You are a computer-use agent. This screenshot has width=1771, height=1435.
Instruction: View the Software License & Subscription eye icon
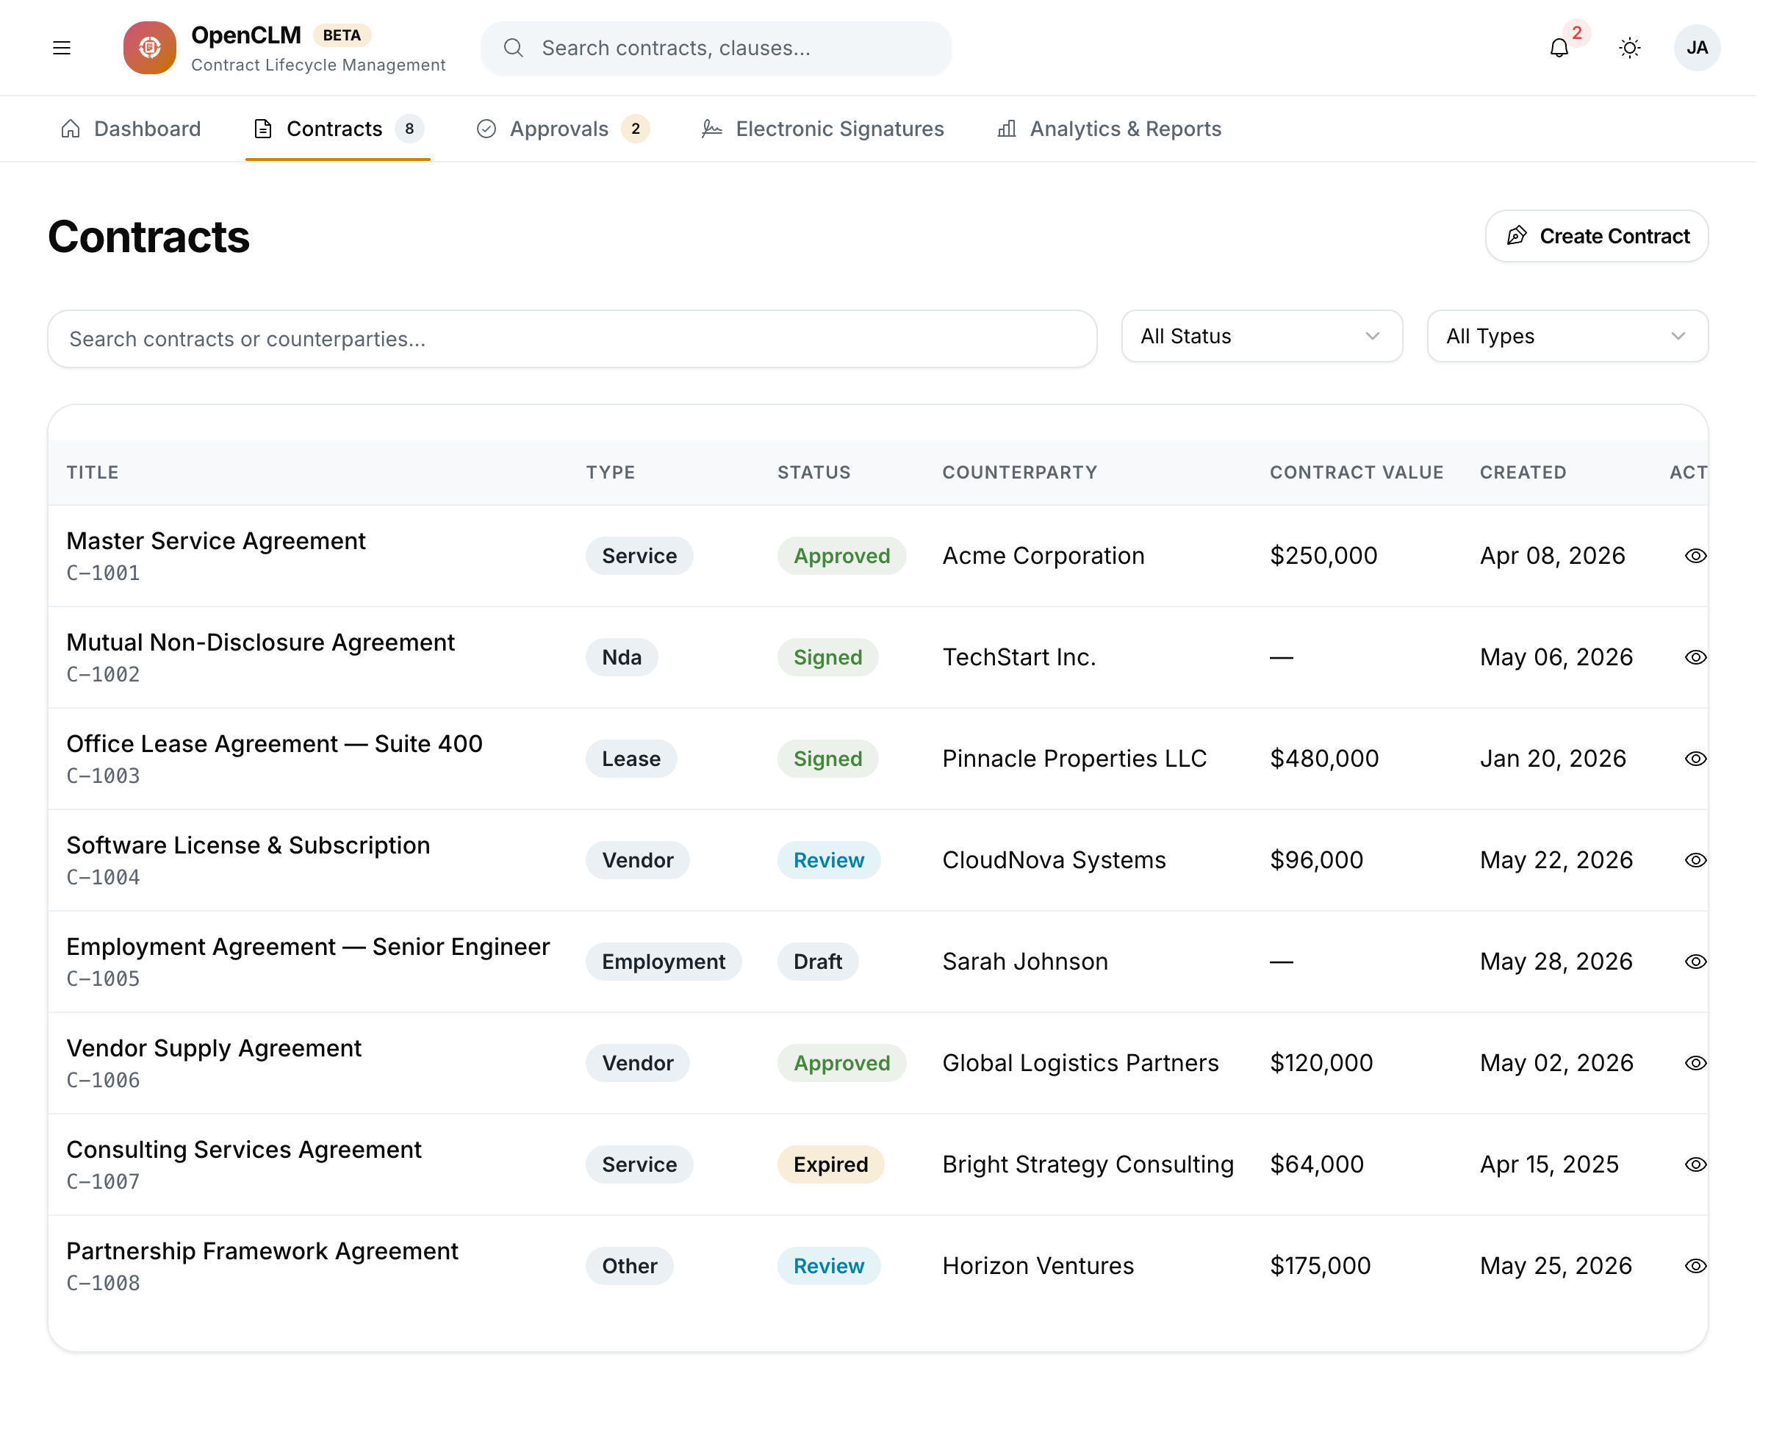(1696, 861)
